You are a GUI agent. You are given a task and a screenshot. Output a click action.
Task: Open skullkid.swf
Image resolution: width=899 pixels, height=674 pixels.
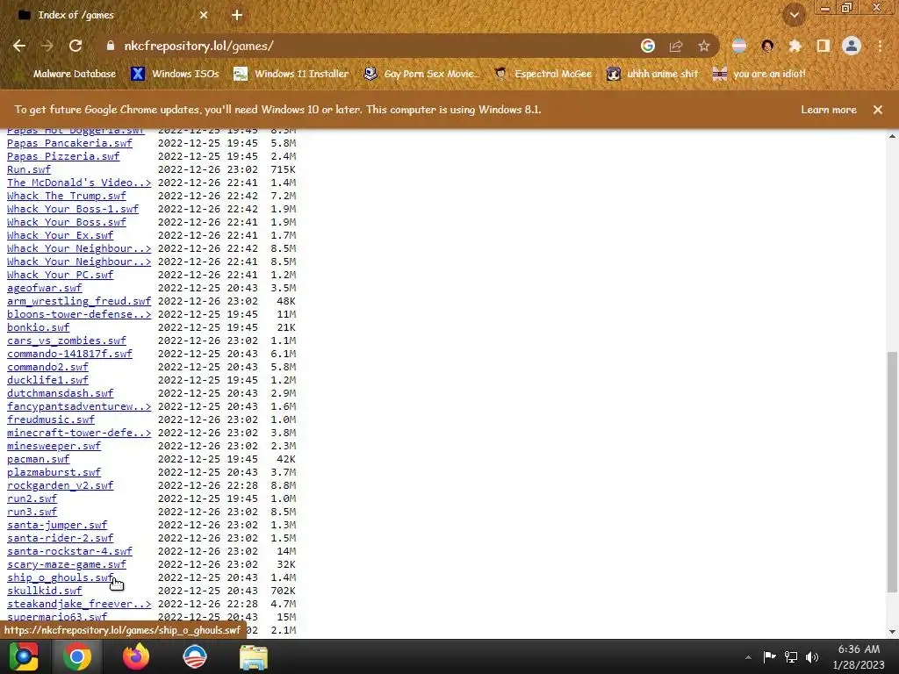[x=45, y=592]
